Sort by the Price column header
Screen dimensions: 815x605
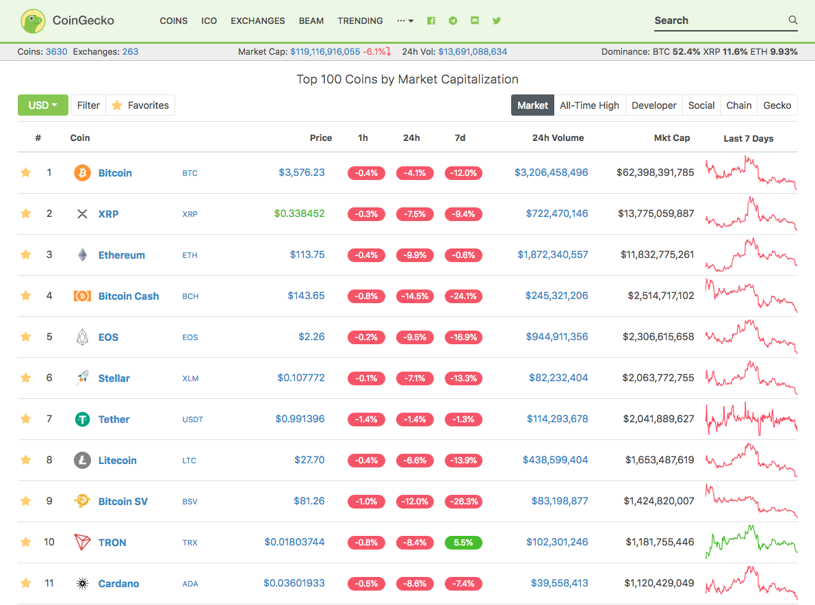click(321, 138)
